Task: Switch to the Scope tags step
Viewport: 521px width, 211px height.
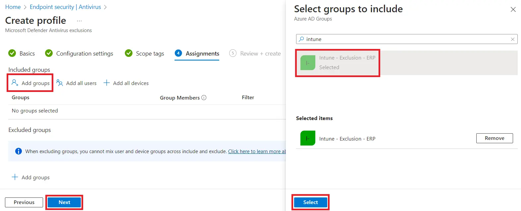Action: point(144,54)
